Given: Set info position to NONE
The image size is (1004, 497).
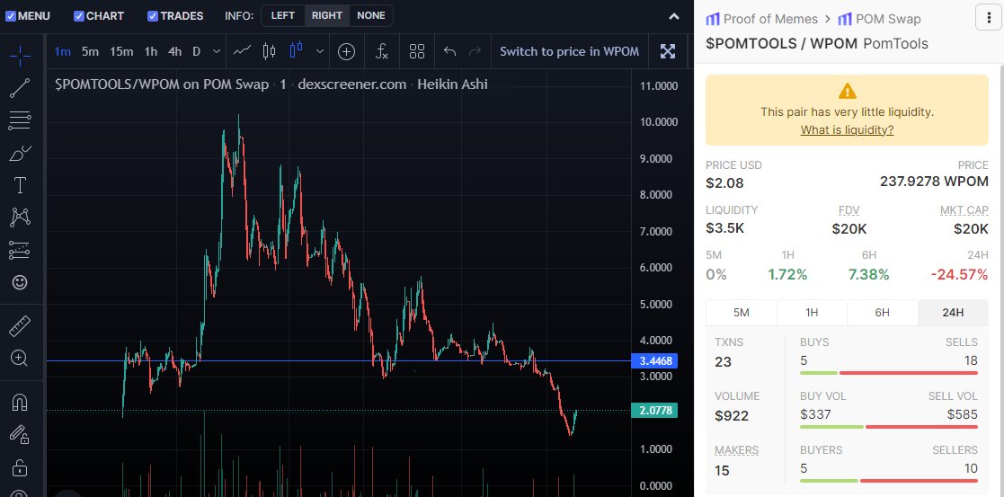Looking at the screenshot, I should pos(371,15).
